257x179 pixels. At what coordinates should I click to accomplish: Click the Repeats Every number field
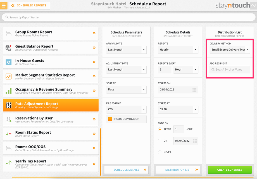165,70
